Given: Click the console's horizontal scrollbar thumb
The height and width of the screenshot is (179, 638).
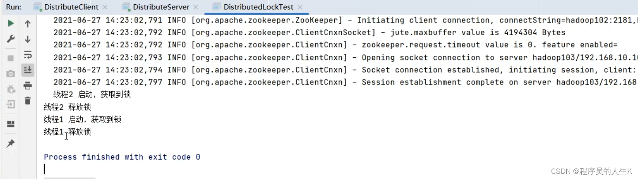Looking at the screenshot, I should click(x=69, y=178).
